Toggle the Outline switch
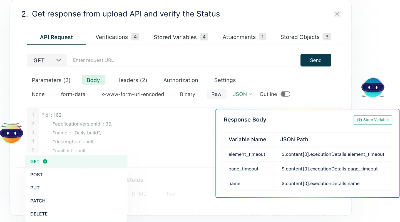Viewport: 400px width, 222px height. (285, 94)
